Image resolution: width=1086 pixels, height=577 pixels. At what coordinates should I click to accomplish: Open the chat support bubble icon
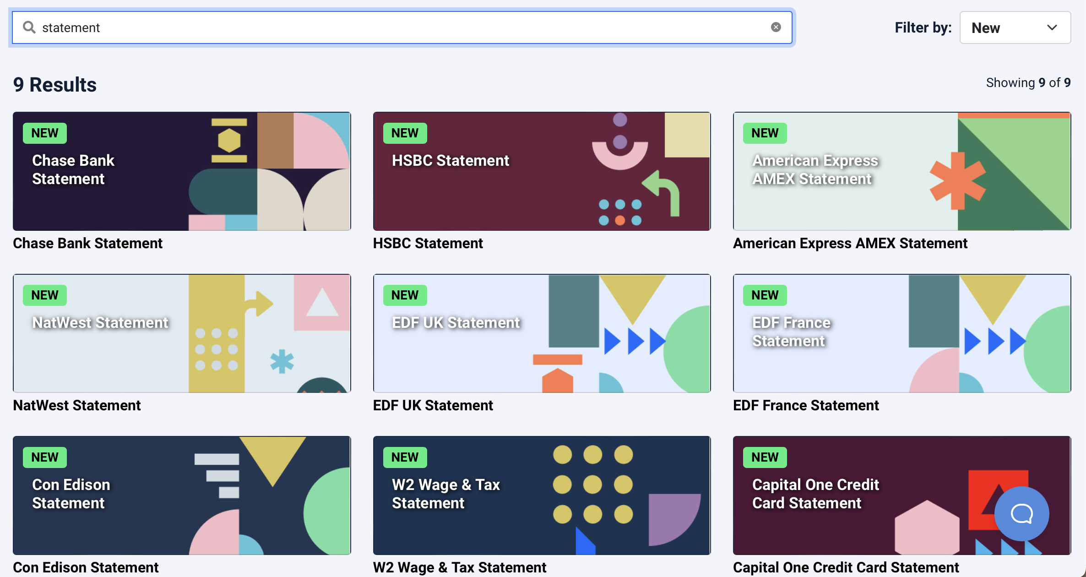coord(1022,513)
